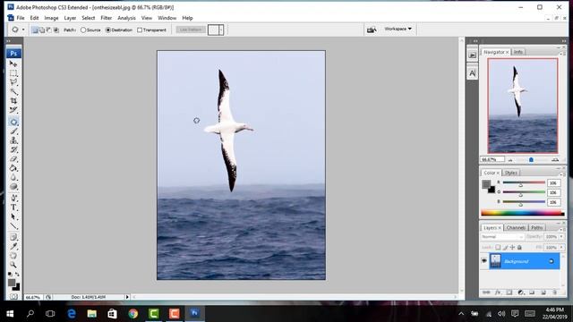573x322 pixels.
Task: Open the layer Fill dropdown arrow
Action: pyautogui.click(x=561, y=247)
